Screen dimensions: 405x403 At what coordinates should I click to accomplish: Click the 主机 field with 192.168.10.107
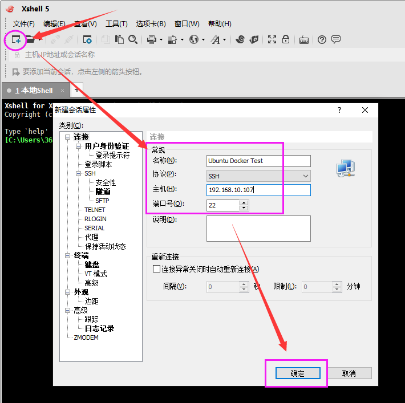point(258,190)
